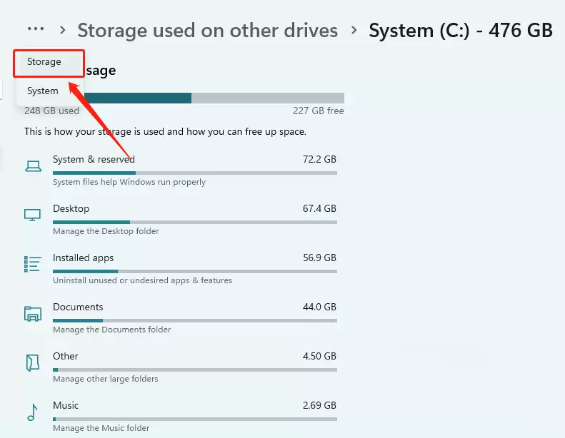Select Storage in the breadcrumb dropdown
This screenshot has height=438, width=565.
click(44, 61)
